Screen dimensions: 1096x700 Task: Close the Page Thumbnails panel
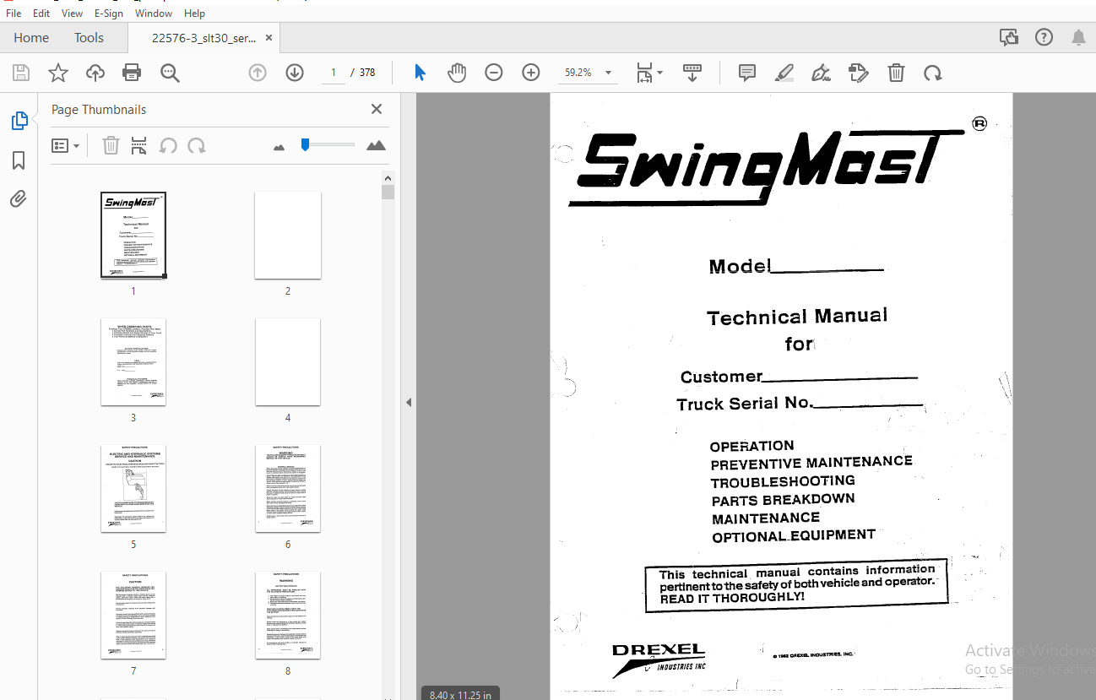pos(377,109)
